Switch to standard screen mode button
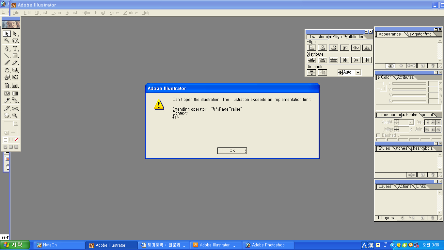 5,147
